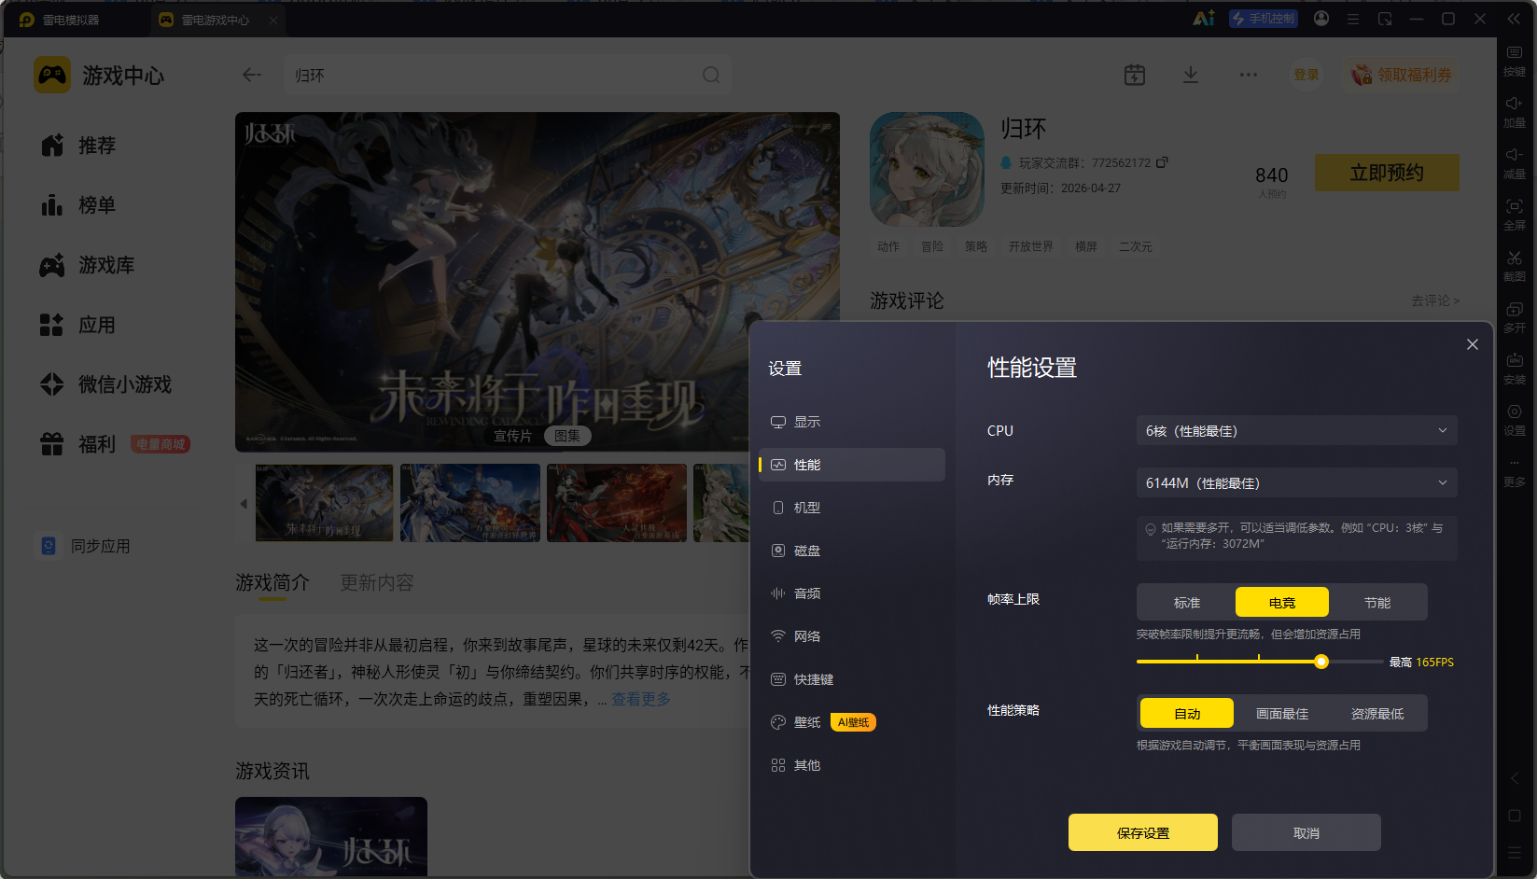Click the 登录 login button

[1306, 75]
